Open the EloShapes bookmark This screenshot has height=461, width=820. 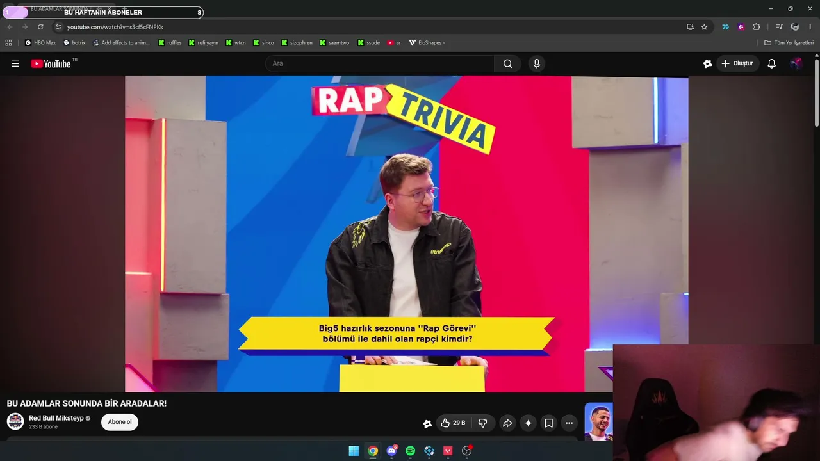pyautogui.click(x=427, y=43)
